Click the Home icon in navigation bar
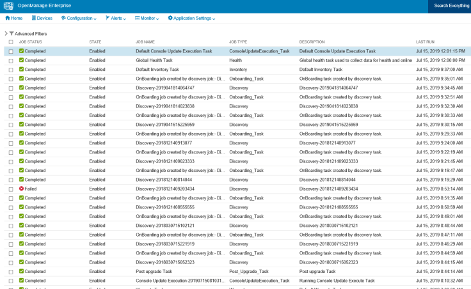Image resolution: width=471 pixels, height=289 pixels. (7, 19)
